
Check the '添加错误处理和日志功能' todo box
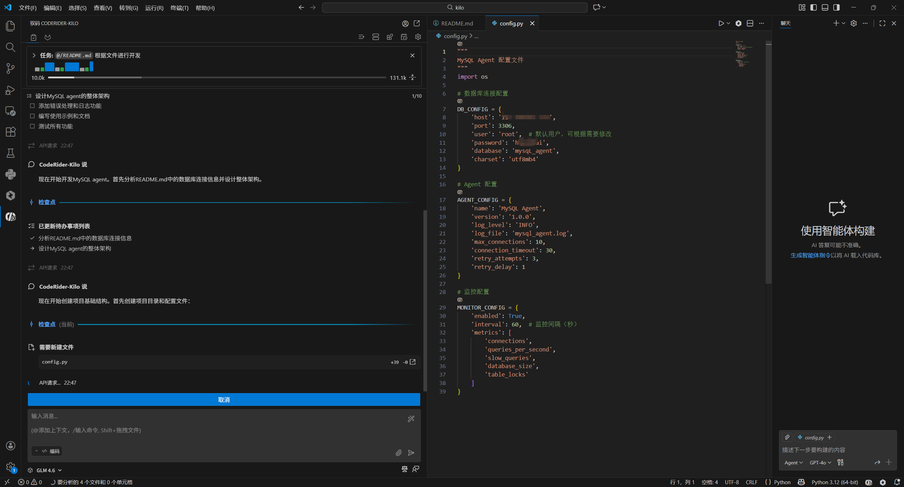32,106
